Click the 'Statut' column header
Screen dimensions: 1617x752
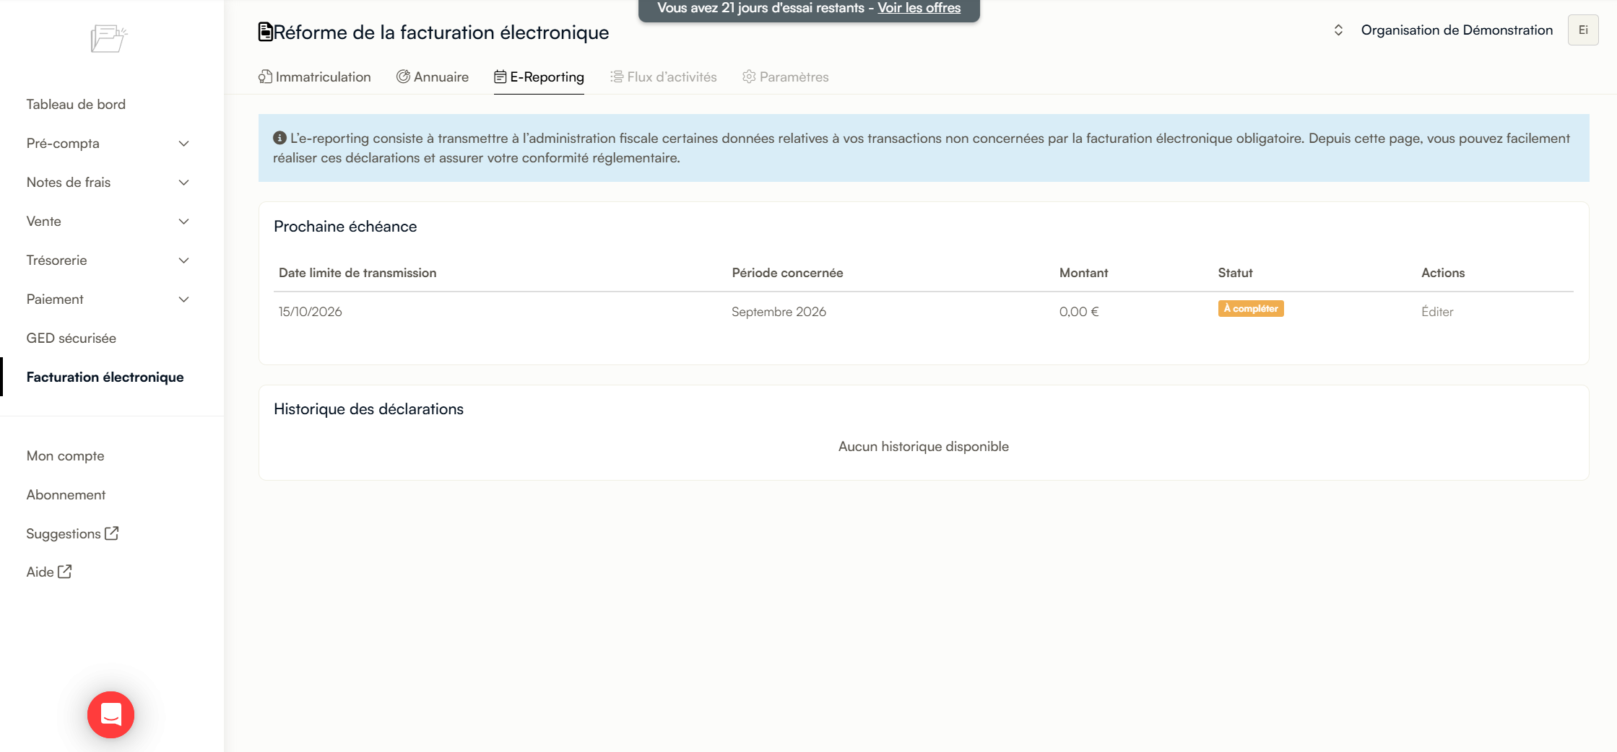(1235, 273)
